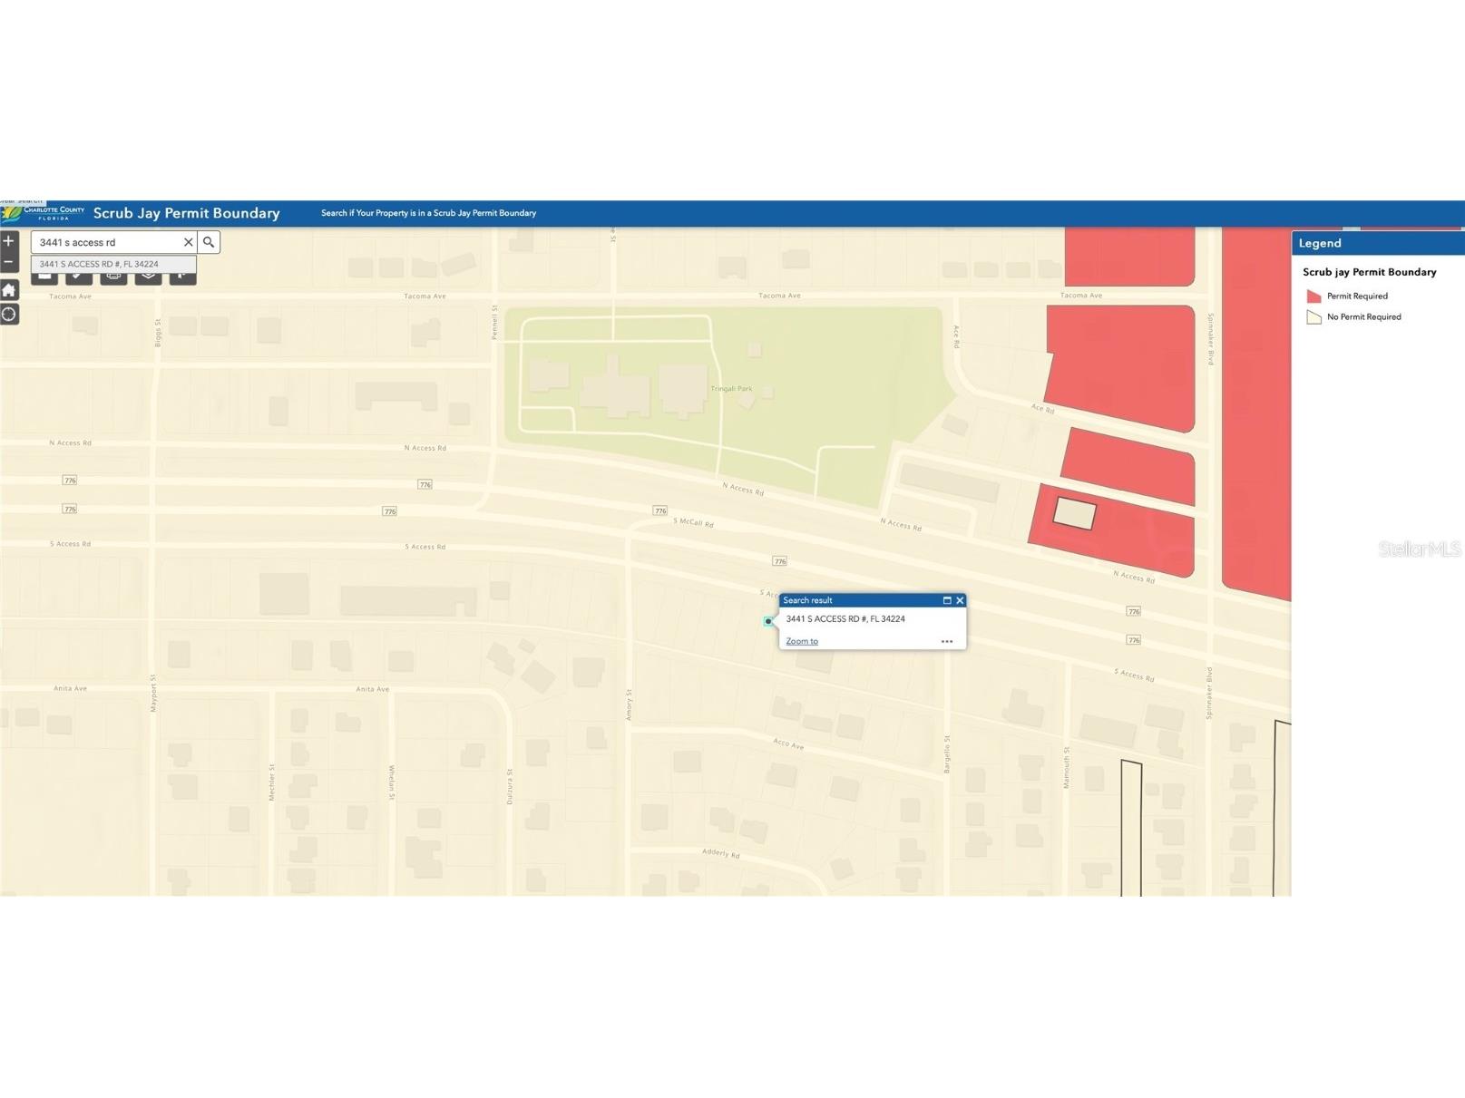Click the Zoom to link
This screenshot has height=1098, width=1465.
click(802, 641)
